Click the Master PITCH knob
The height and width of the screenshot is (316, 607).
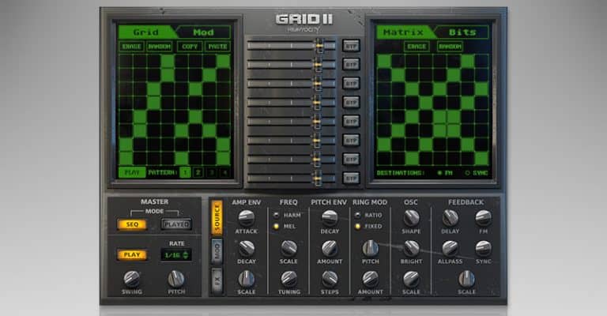[176, 279]
